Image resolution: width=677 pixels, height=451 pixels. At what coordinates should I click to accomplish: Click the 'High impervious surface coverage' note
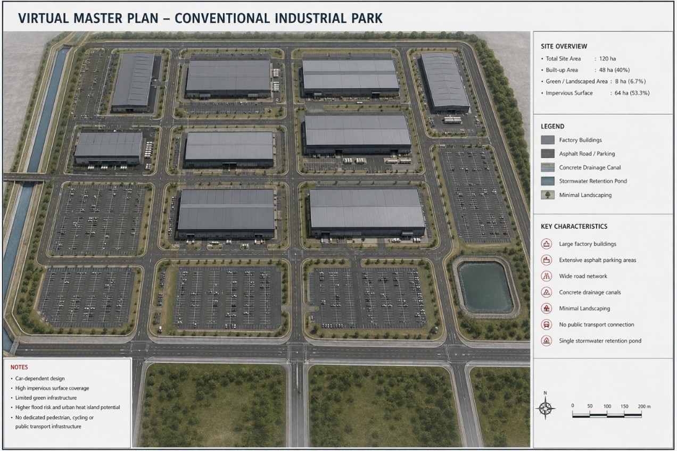pos(52,388)
